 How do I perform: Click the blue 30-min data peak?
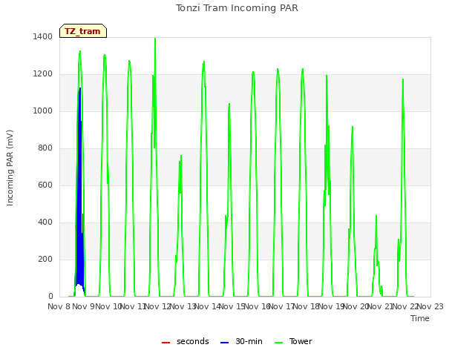(x=80, y=88)
